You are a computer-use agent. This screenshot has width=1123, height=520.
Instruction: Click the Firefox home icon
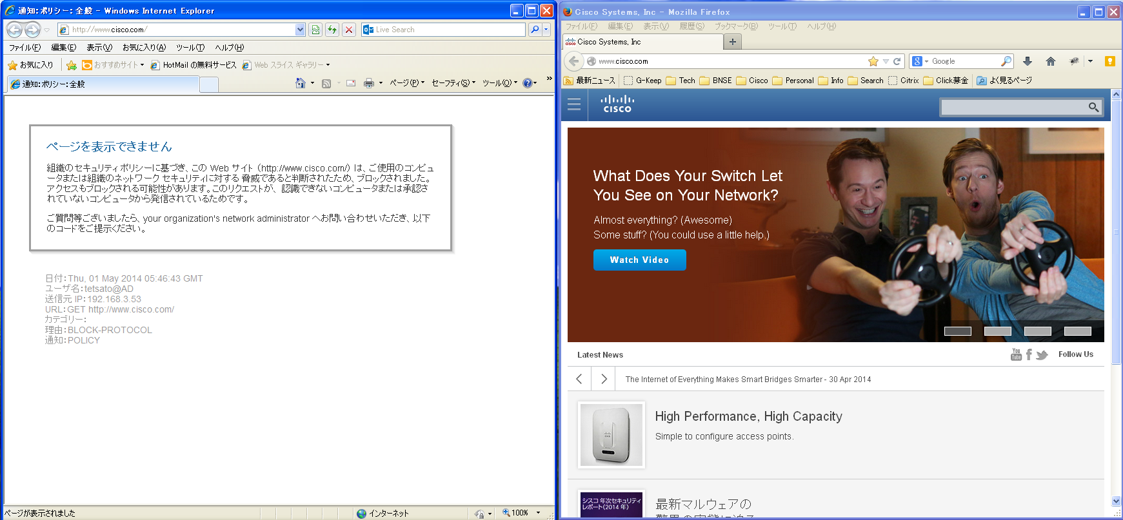1050,61
